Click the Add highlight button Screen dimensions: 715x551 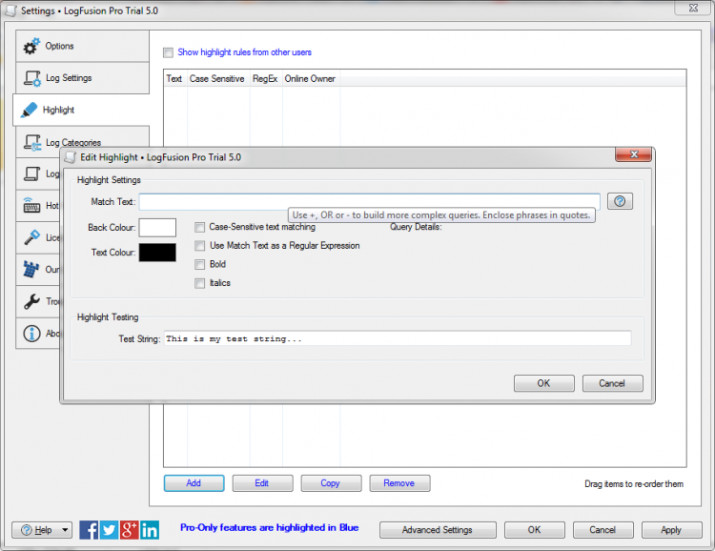pyautogui.click(x=194, y=483)
